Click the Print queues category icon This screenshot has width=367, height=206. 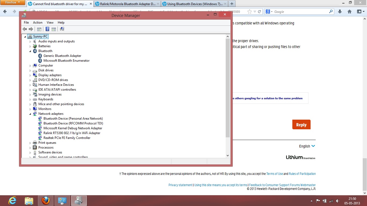tap(35, 143)
